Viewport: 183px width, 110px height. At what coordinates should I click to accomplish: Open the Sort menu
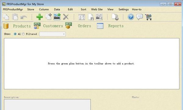(x=84, y=9)
